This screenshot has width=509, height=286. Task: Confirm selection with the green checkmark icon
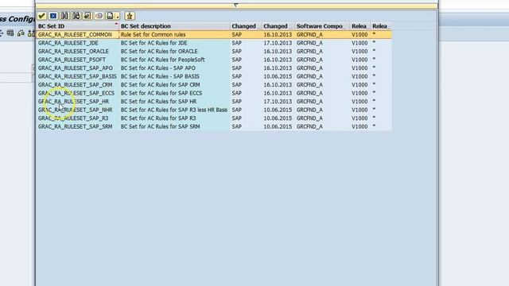41,16
